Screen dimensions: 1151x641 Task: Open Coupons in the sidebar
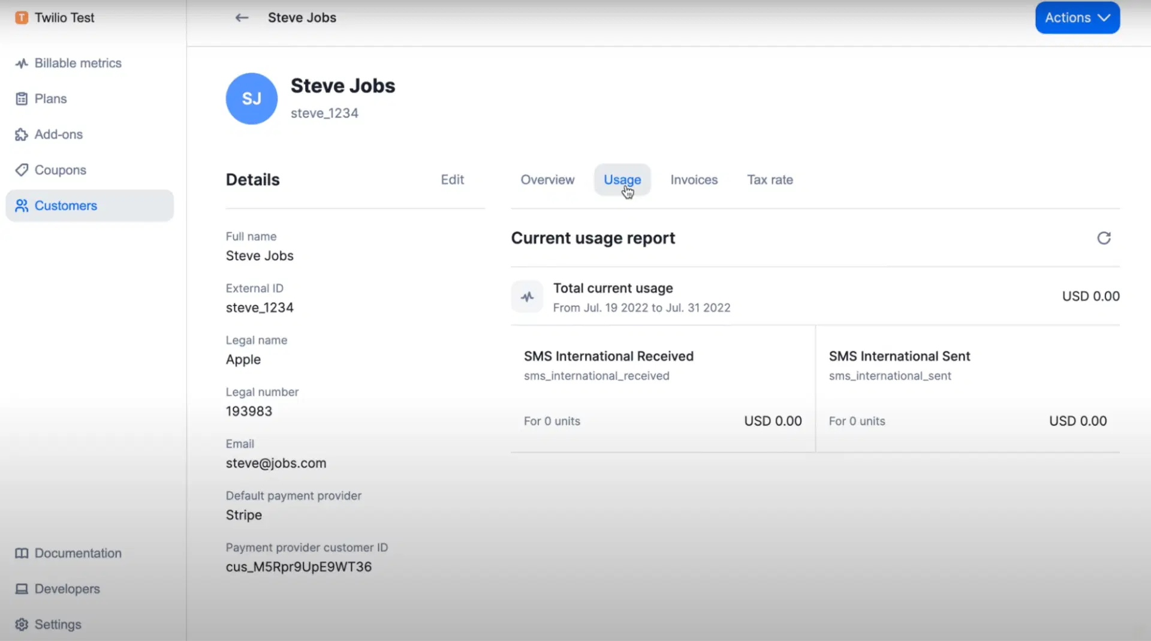(x=90, y=170)
